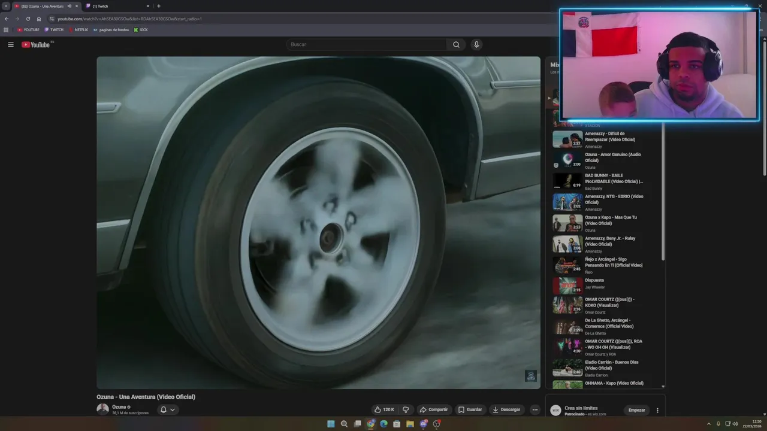This screenshot has height=431, width=767.
Task: Open the notification bell dropdown for Ozuna
Action: (168, 409)
